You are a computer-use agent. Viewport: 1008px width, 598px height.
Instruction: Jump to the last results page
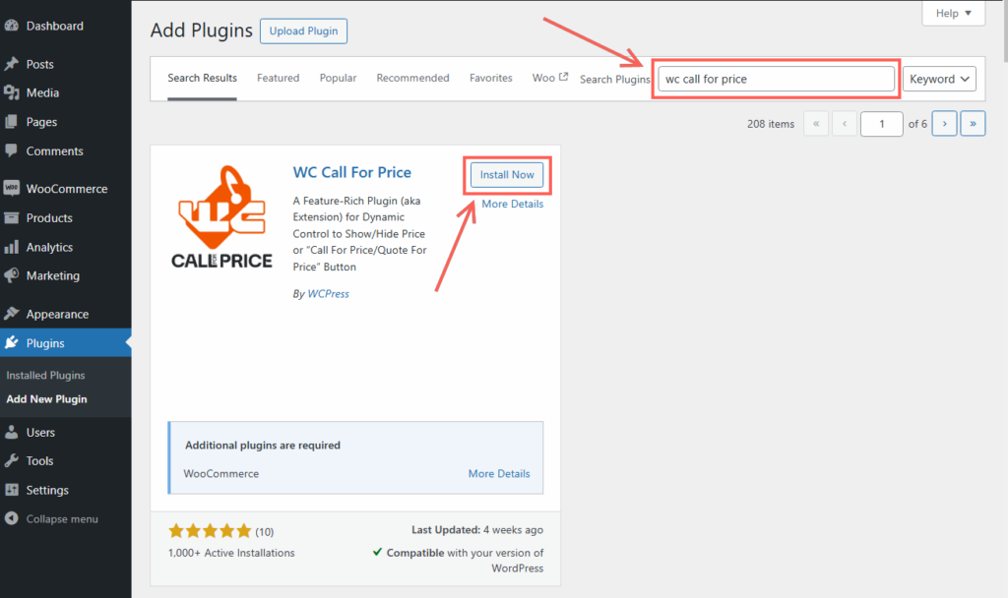click(x=973, y=123)
